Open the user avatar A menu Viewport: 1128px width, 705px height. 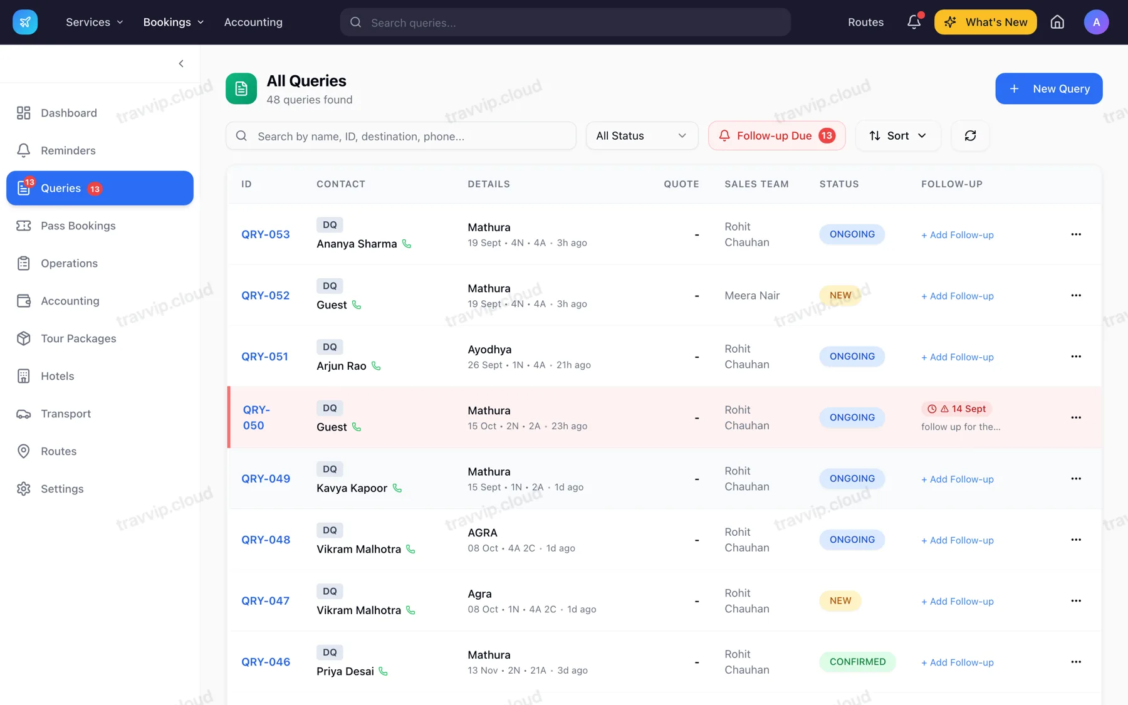tap(1096, 22)
